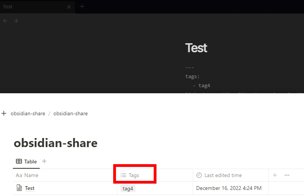Click the page icon in Test row
The image size is (304, 196).
[x=19, y=188]
